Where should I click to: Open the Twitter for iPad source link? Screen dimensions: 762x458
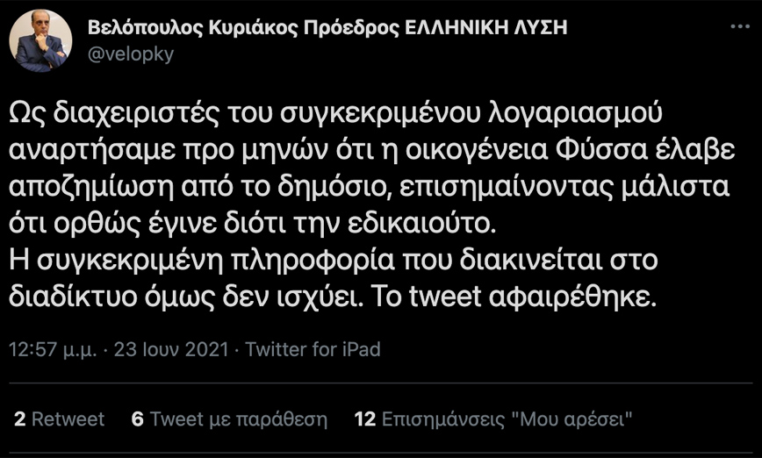313,349
